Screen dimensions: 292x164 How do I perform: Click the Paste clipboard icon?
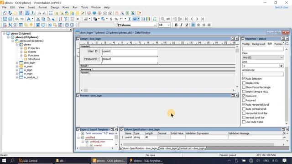click(48, 19)
